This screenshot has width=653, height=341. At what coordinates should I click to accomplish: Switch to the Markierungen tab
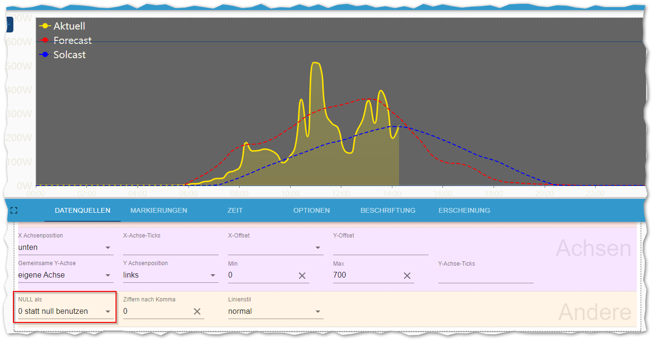(x=159, y=210)
